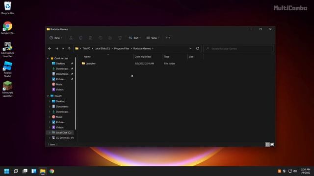Click Local Disk (C:) breadcrumb
Viewport: 314px width, 176px height.
point(102,48)
